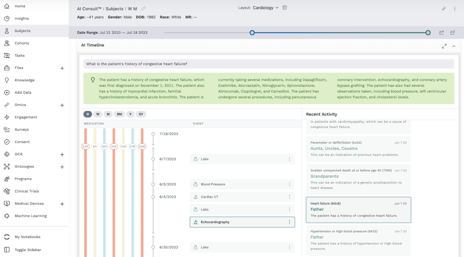Select the Cohorts icon in the sidebar

tap(7, 43)
